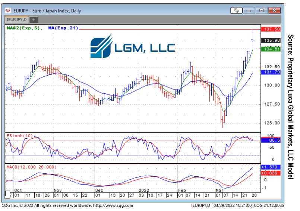Click the 130.00 price axis label
300x211 pixels.
tap(272, 85)
